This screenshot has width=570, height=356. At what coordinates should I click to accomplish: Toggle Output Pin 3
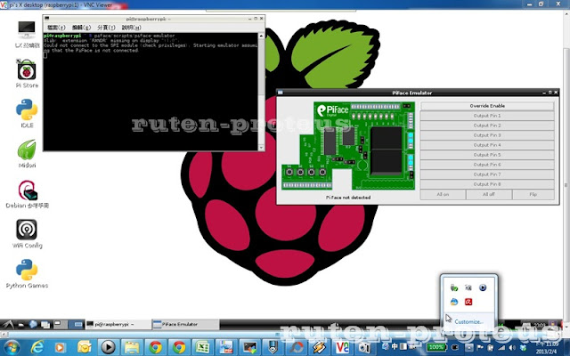(x=487, y=135)
